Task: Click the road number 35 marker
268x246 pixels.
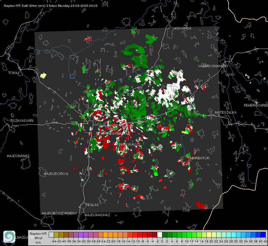Action: point(4,194)
